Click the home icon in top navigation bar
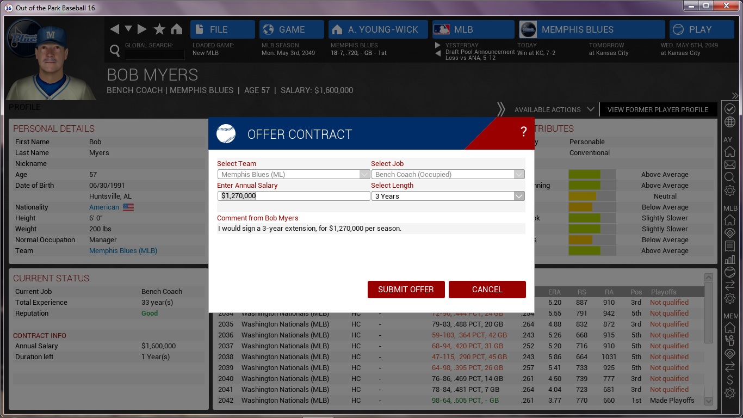The height and width of the screenshot is (418, 743). [x=177, y=29]
